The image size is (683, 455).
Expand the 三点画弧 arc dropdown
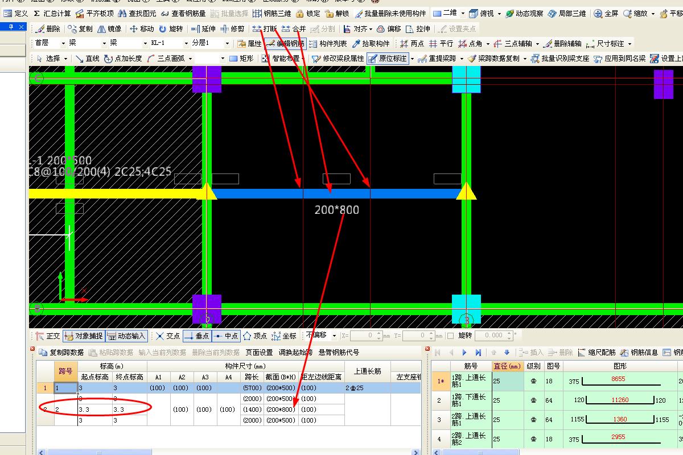tap(190, 59)
